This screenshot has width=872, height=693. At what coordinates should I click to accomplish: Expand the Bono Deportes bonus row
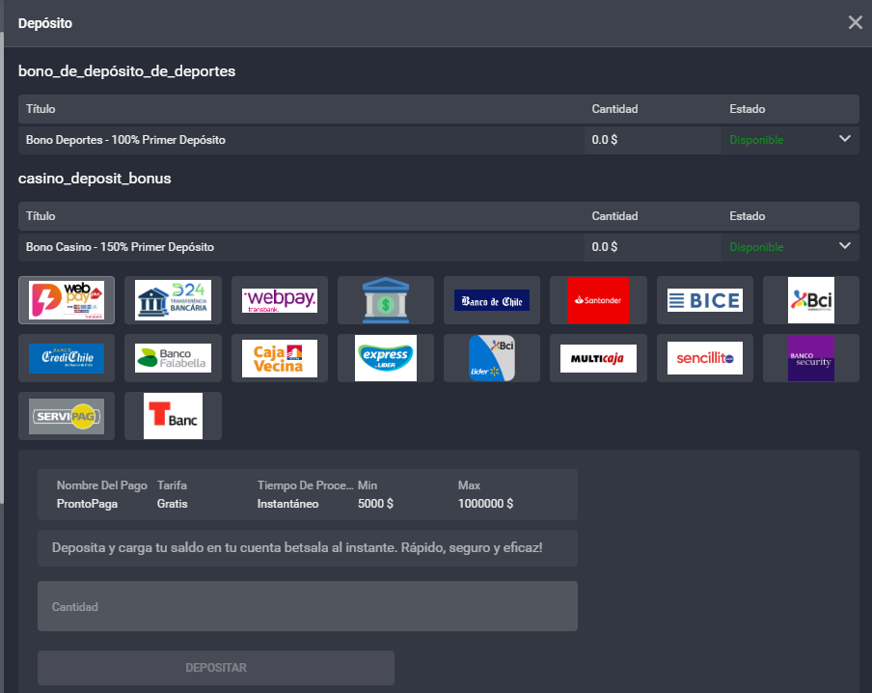click(x=845, y=139)
